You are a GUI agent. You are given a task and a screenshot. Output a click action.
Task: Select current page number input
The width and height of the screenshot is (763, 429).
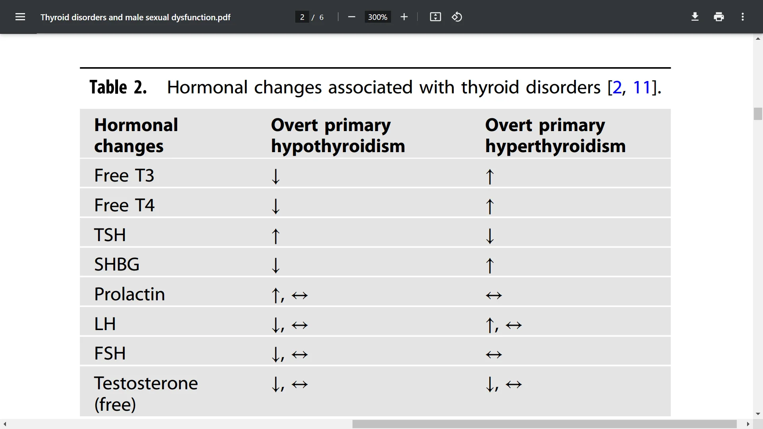[x=302, y=17]
